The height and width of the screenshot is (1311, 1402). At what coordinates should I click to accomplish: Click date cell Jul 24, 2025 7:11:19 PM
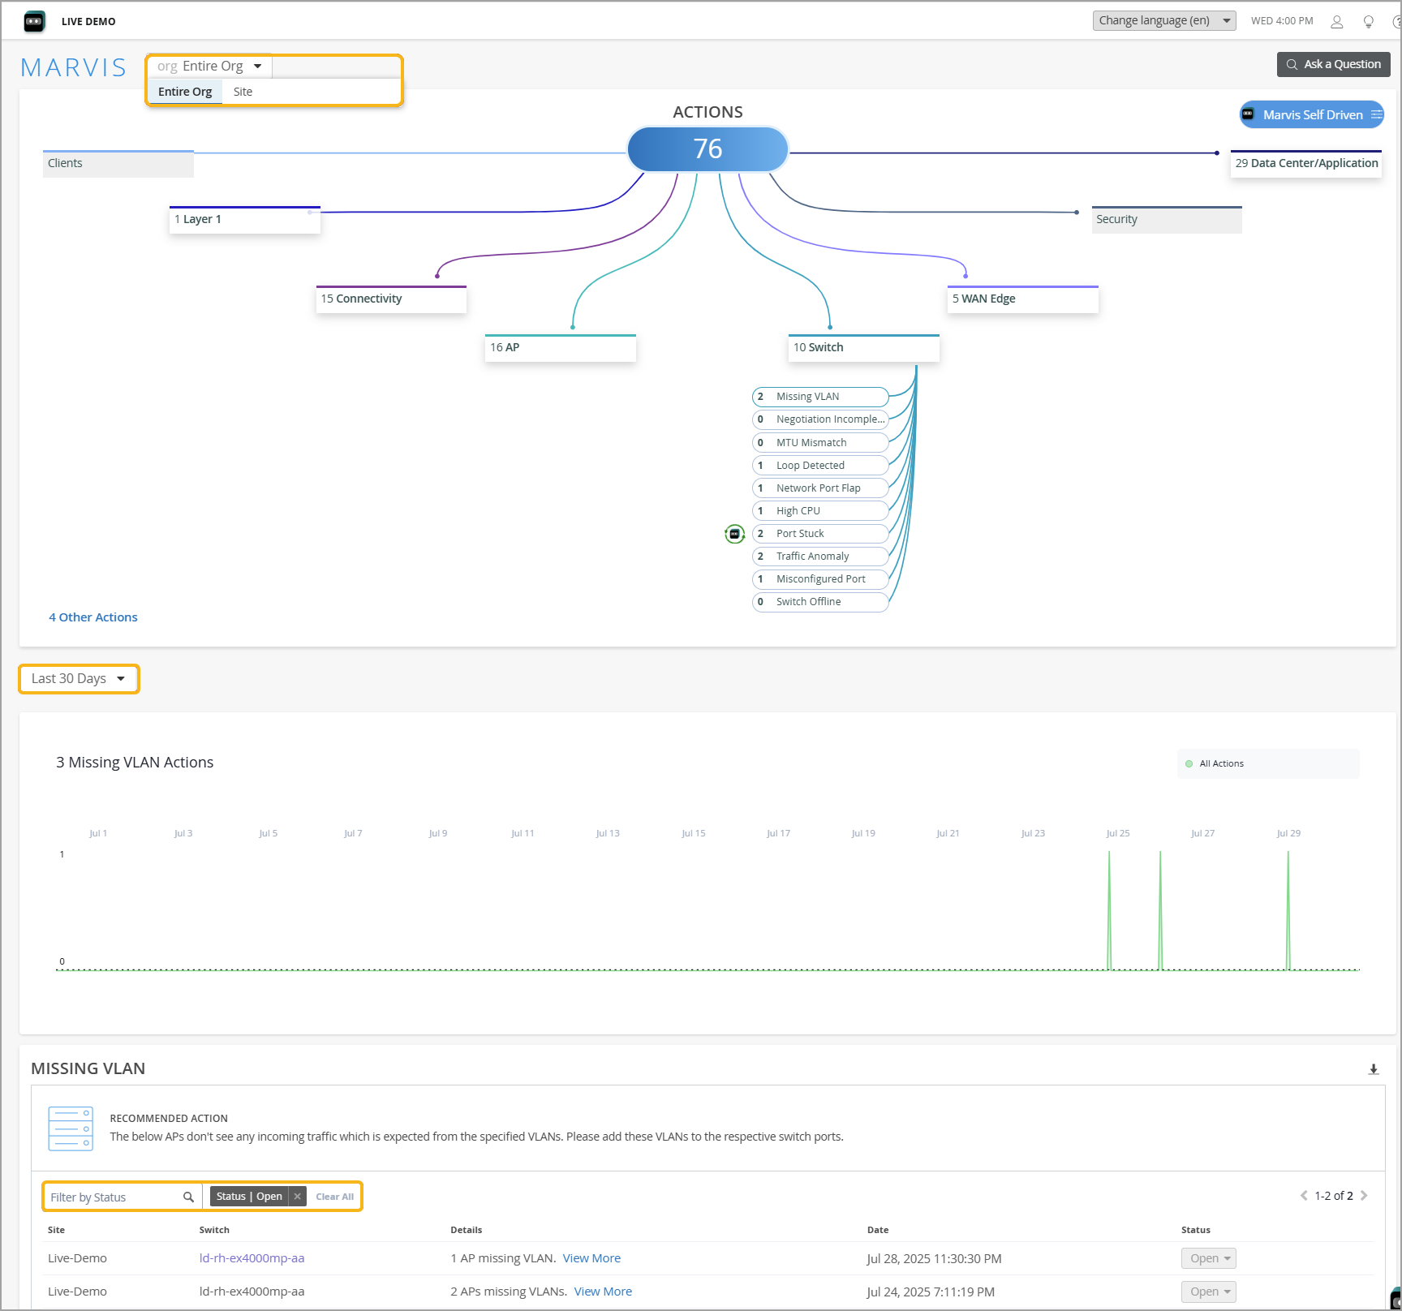tap(931, 1292)
